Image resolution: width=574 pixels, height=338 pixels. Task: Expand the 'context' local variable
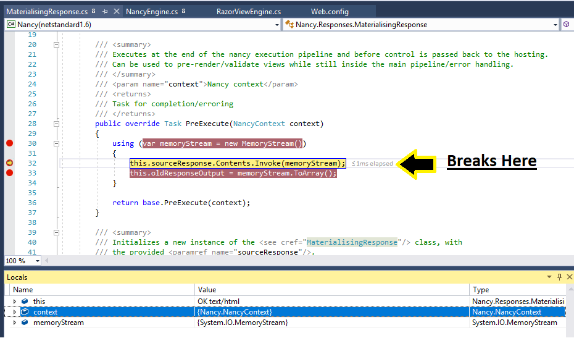[15, 312]
